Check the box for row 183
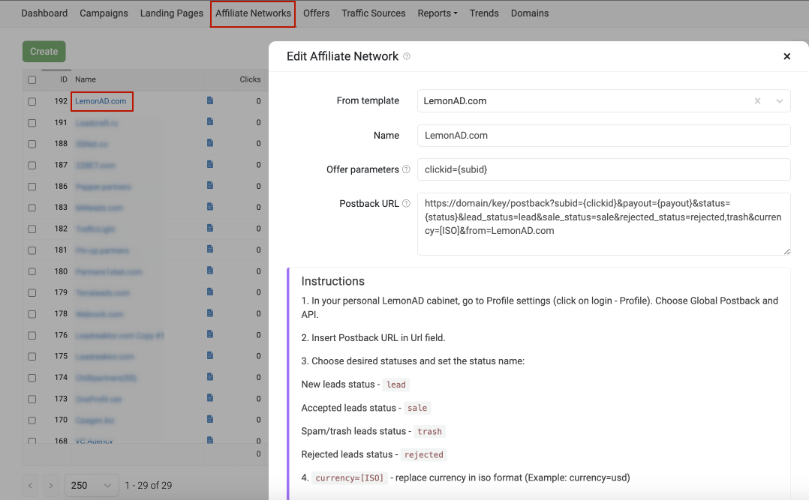The width and height of the screenshot is (809, 500). pos(32,208)
